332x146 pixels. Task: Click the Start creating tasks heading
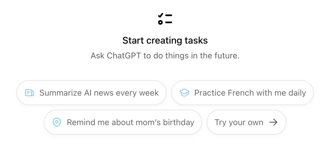coord(165,40)
